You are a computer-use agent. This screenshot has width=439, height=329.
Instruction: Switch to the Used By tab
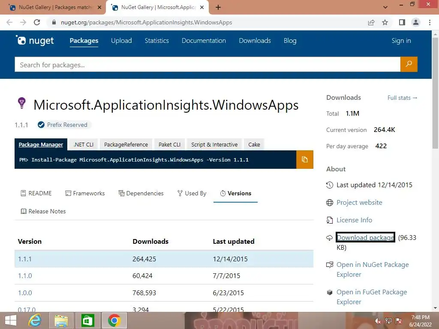[192, 193]
